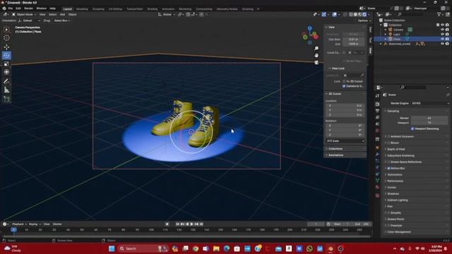
Task: Switch to the Animation workspace tab
Action: (168, 9)
